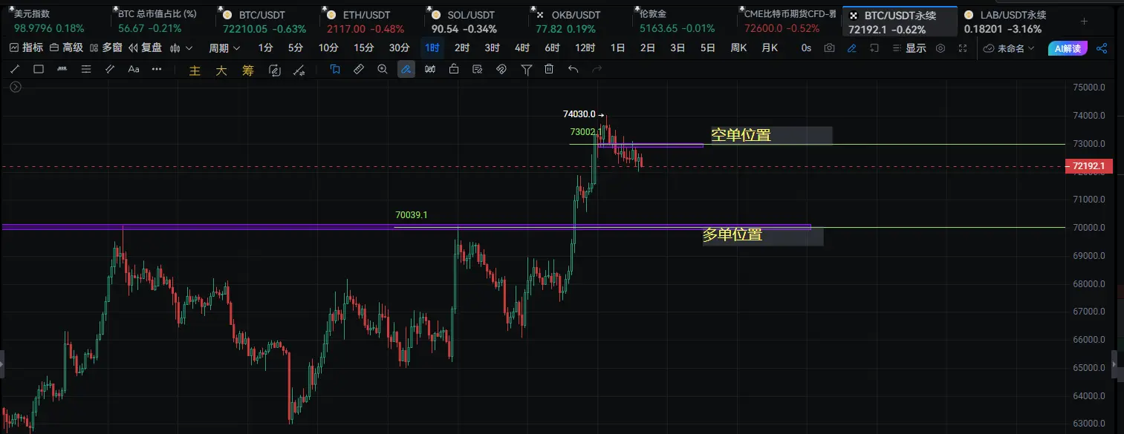Click the AI解读 button
Screen dimensions: 1124x434
click(x=1068, y=48)
